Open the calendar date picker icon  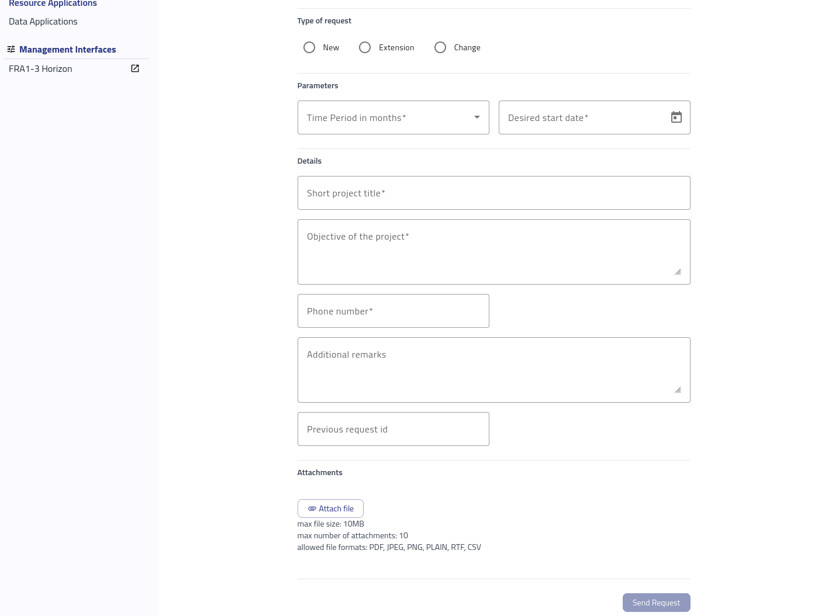pyautogui.click(x=676, y=117)
